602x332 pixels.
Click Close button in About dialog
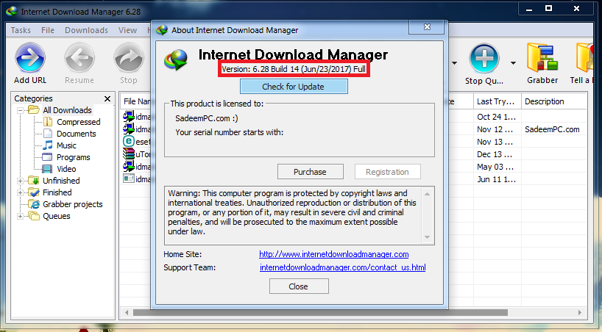(x=299, y=286)
